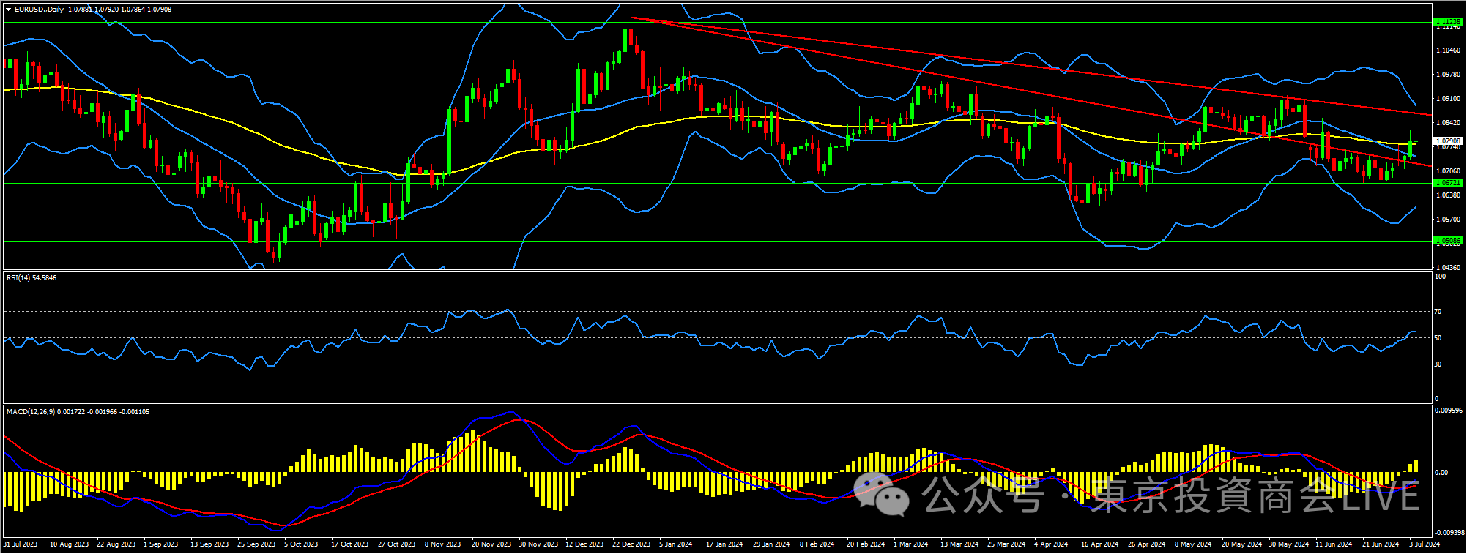Select the EURUSD,Daily chart title text
This screenshot has width=1467, height=554.
tap(39, 10)
